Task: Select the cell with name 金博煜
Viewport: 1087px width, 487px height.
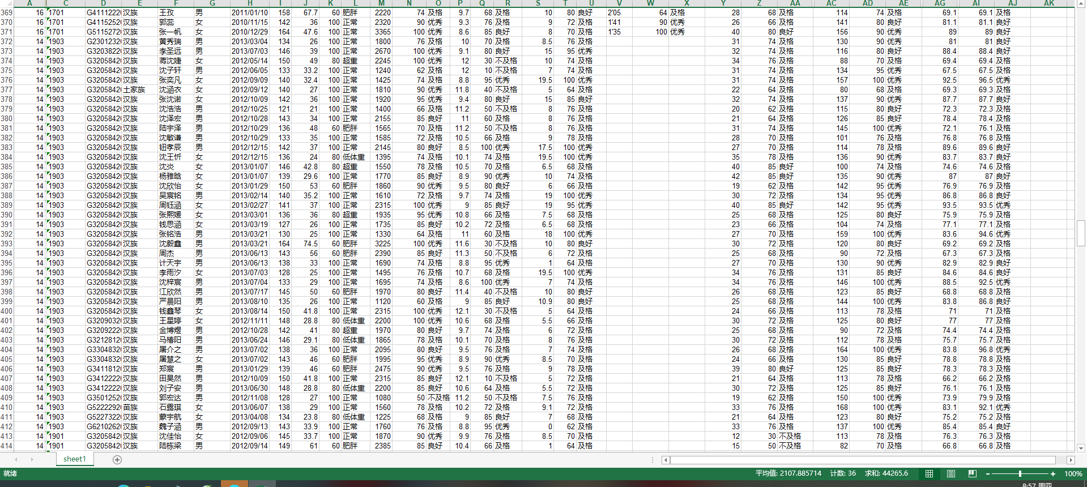Action: click(x=176, y=330)
